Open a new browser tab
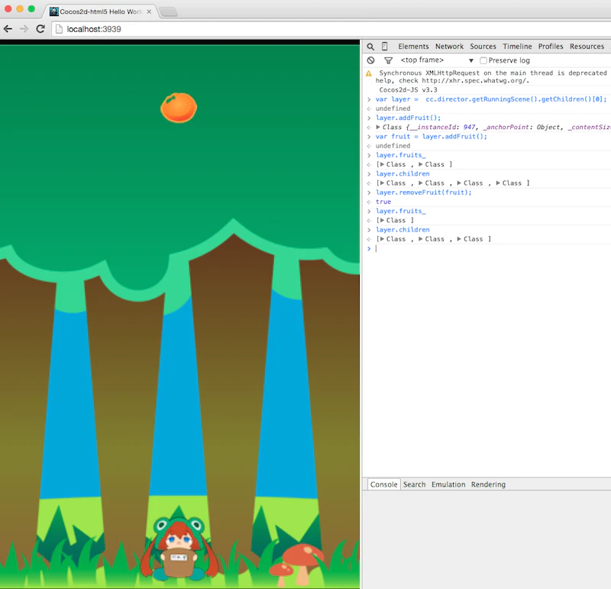Viewport: 611px width, 589px height. [x=168, y=12]
